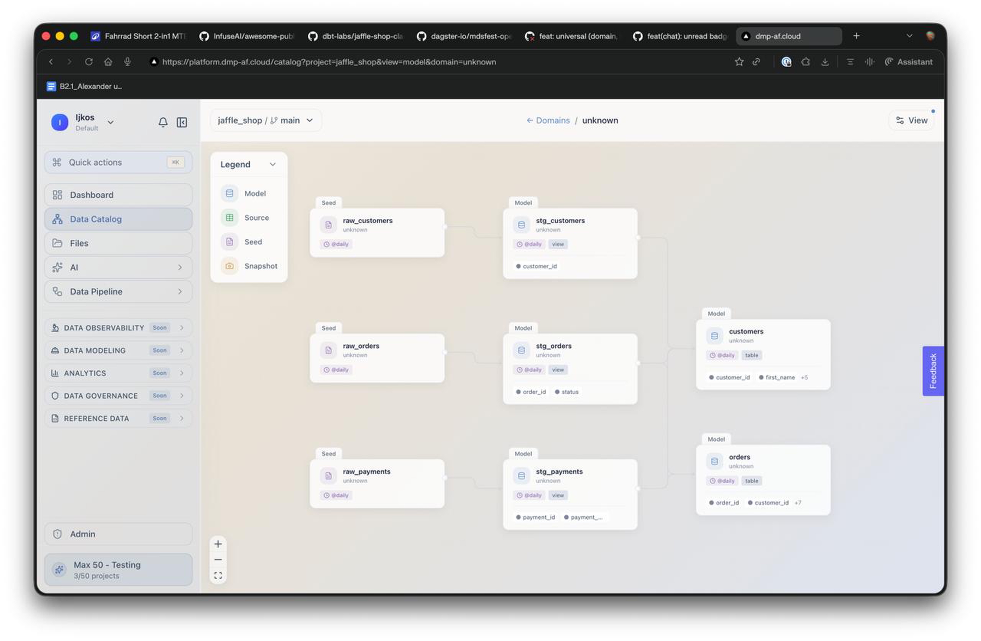
Task: Open B2.1_Alexander bookmark
Action: point(84,86)
